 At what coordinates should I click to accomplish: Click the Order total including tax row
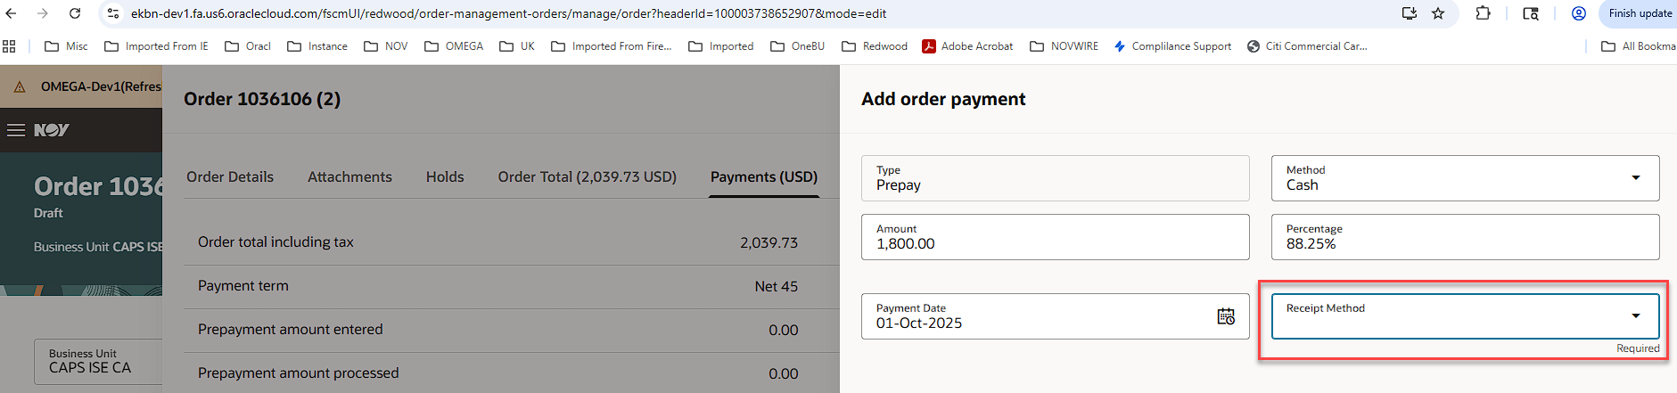coord(511,242)
